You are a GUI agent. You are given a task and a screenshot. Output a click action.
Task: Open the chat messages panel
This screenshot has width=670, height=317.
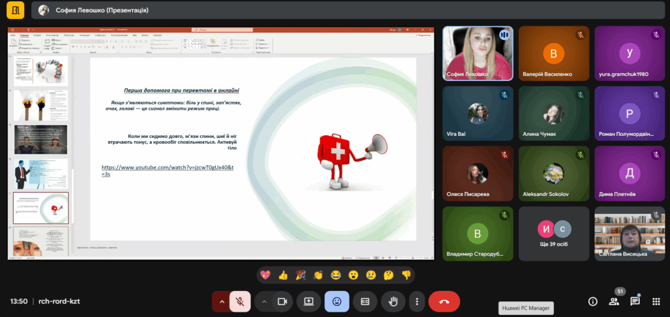coord(635,301)
